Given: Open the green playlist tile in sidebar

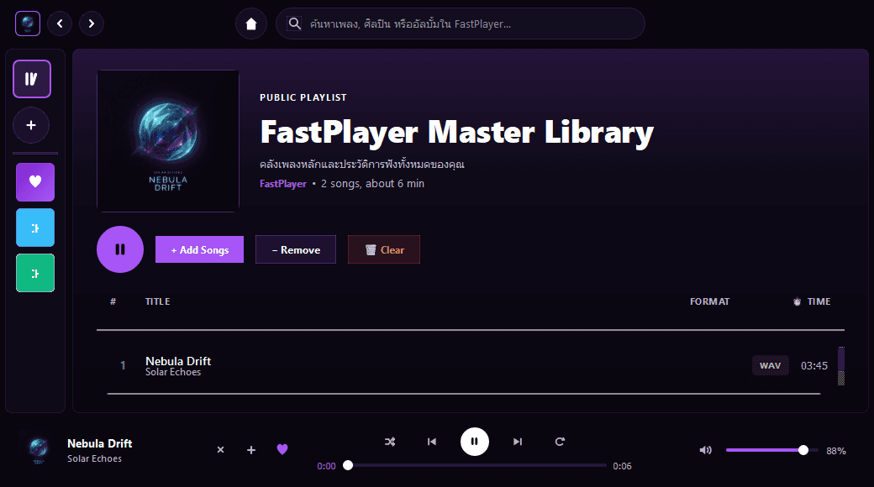Looking at the screenshot, I should (35, 273).
